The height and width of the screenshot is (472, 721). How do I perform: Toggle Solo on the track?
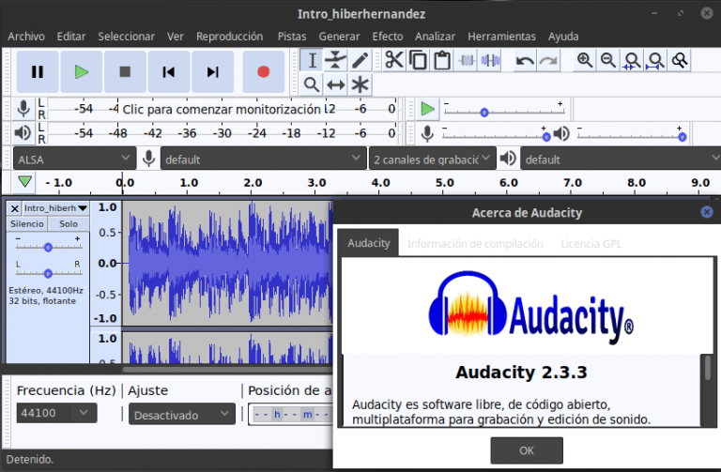coord(69,224)
